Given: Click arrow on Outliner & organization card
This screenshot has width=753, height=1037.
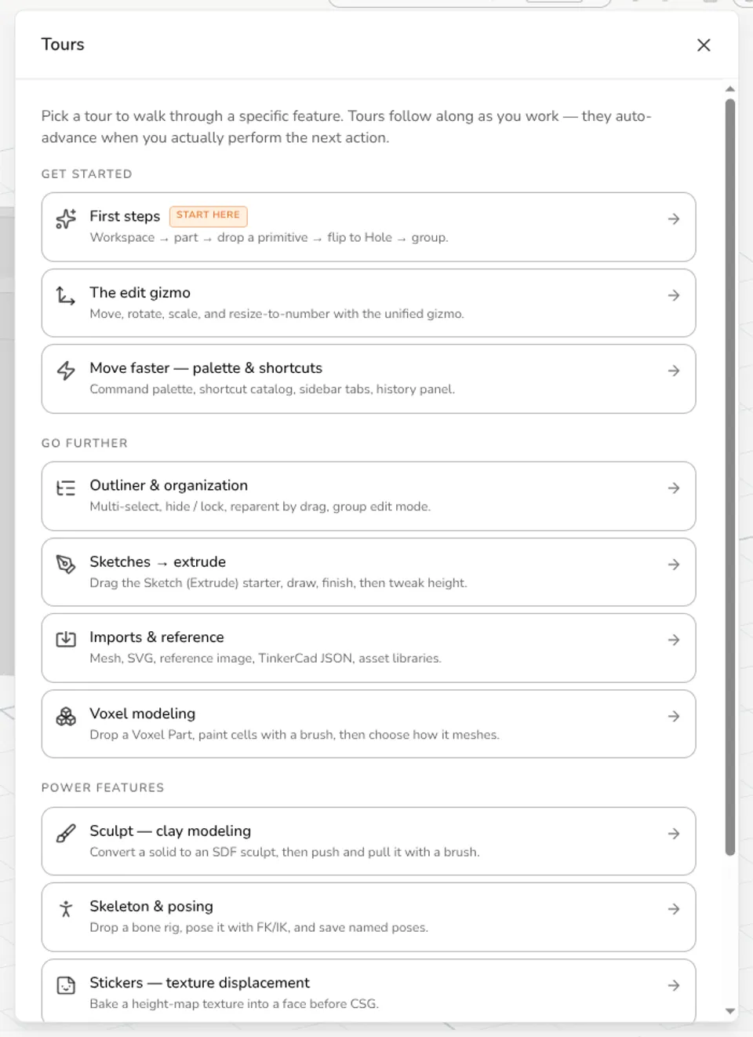Looking at the screenshot, I should pyautogui.click(x=674, y=488).
